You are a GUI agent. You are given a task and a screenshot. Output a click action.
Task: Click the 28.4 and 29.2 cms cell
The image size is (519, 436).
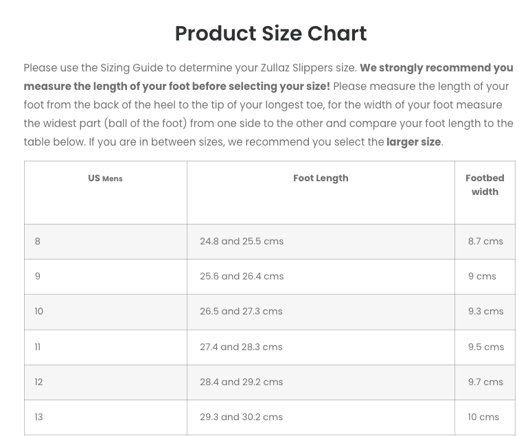[241, 382]
